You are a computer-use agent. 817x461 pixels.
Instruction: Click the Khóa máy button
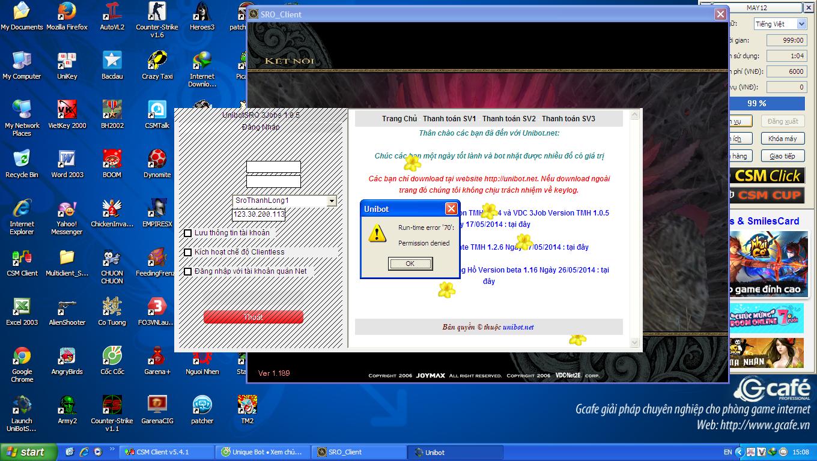pos(782,139)
